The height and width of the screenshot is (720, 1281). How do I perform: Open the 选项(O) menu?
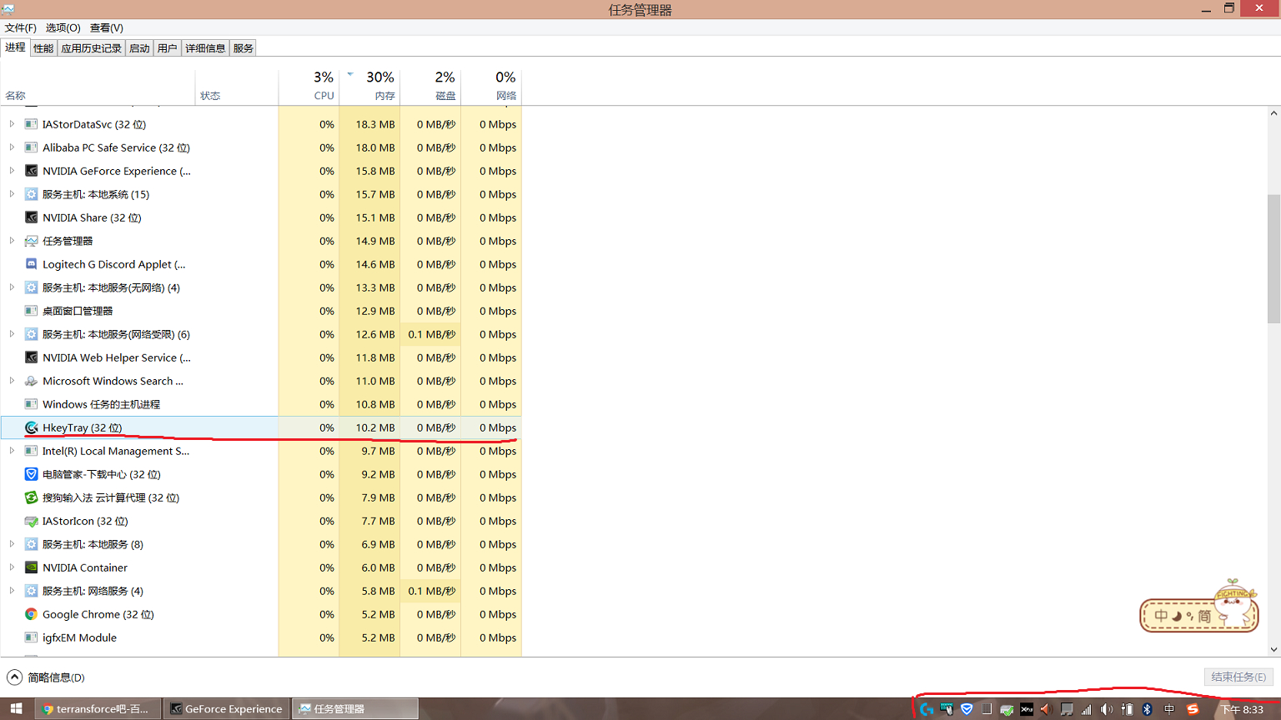[63, 27]
